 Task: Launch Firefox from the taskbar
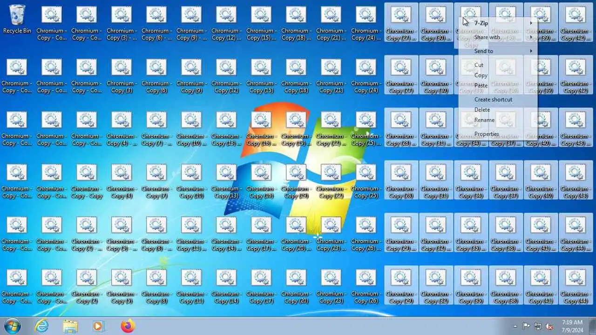tap(128, 326)
